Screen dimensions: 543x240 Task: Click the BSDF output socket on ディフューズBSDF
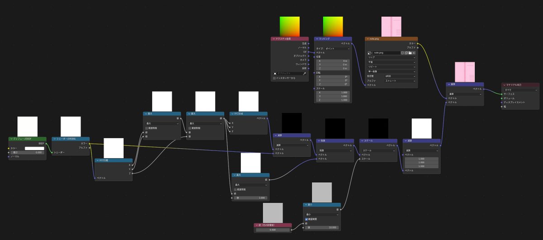pyautogui.click(x=46, y=143)
